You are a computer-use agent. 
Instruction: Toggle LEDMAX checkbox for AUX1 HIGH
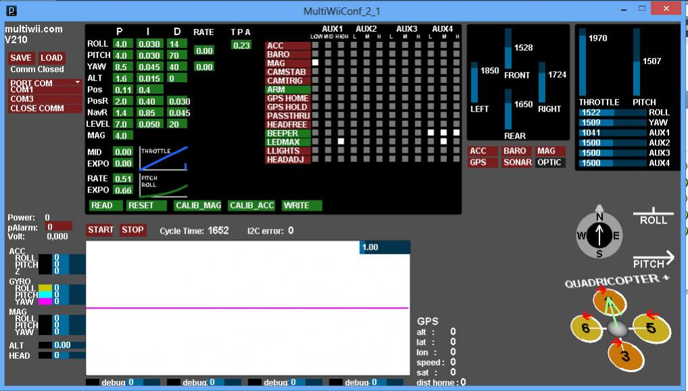coord(341,141)
